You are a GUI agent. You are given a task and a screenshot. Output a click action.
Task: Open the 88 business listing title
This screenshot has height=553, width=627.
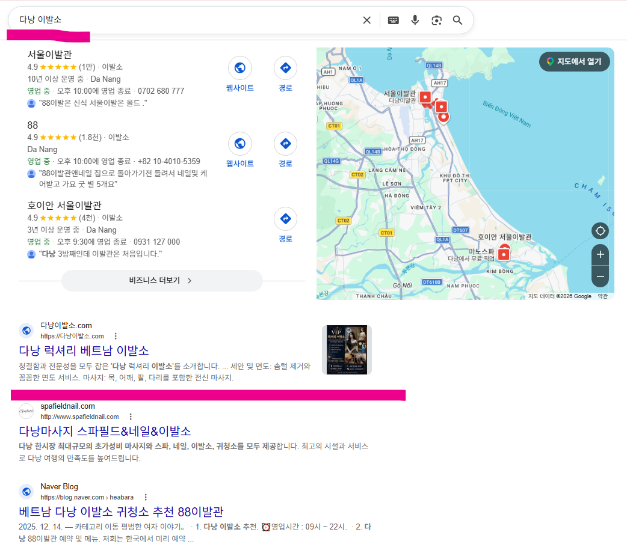[x=32, y=125]
